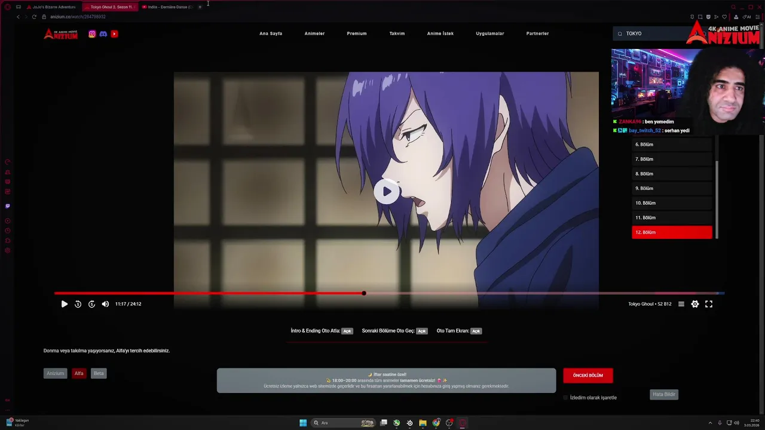765x430 pixels.
Task: Select the highlighted 12. Bölüm episode
Action: point(672,232)
